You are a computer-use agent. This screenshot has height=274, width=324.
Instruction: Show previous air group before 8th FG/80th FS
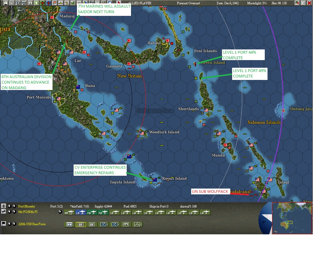[9, 212]
